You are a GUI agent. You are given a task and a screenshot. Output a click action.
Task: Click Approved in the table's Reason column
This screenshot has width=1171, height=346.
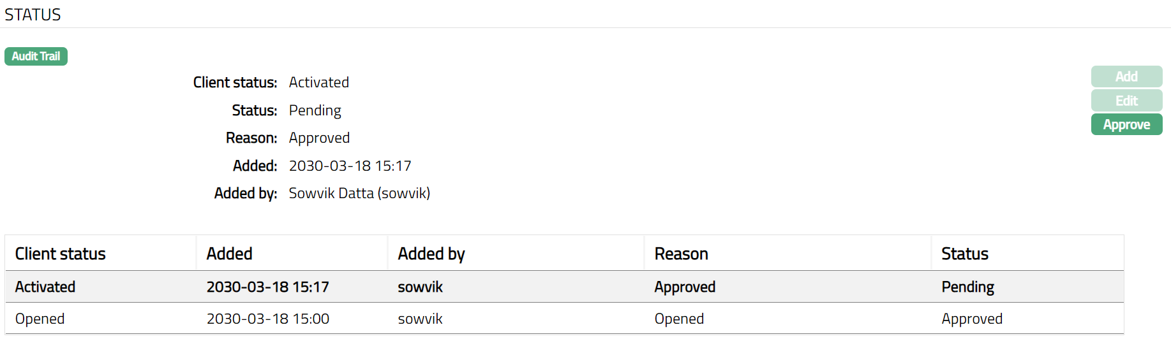(685, 287)
